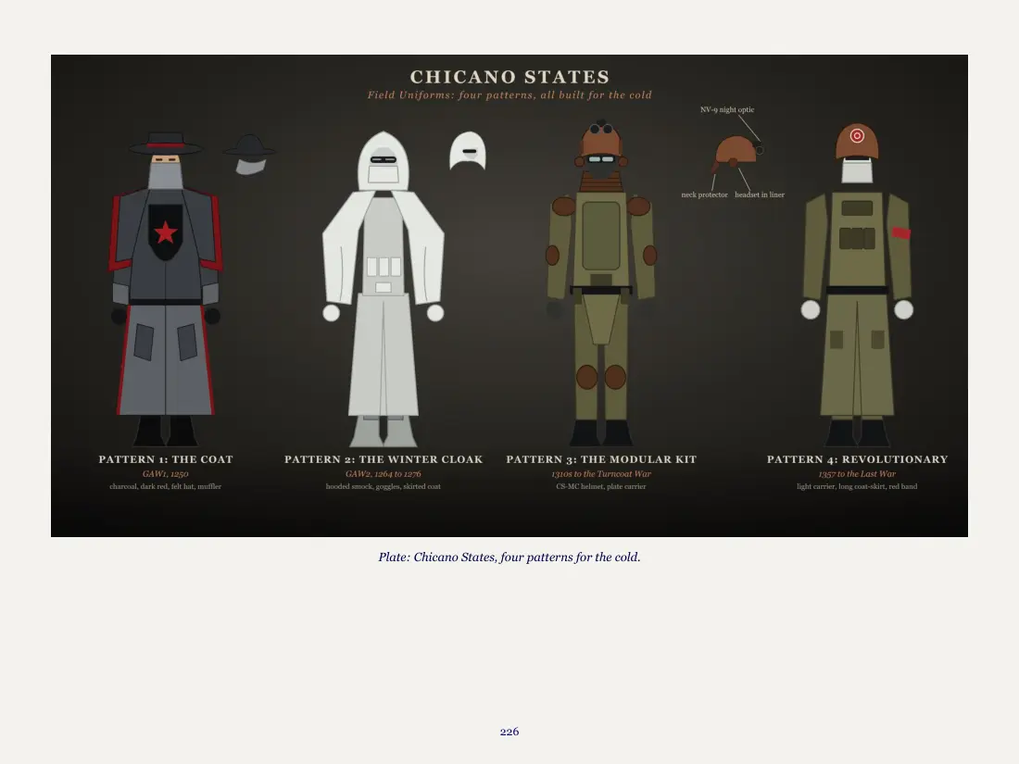The height and width of the screenshot is (764, 1019).
Task: Click the red star emblem on the coat
Action: pos(166,232)
